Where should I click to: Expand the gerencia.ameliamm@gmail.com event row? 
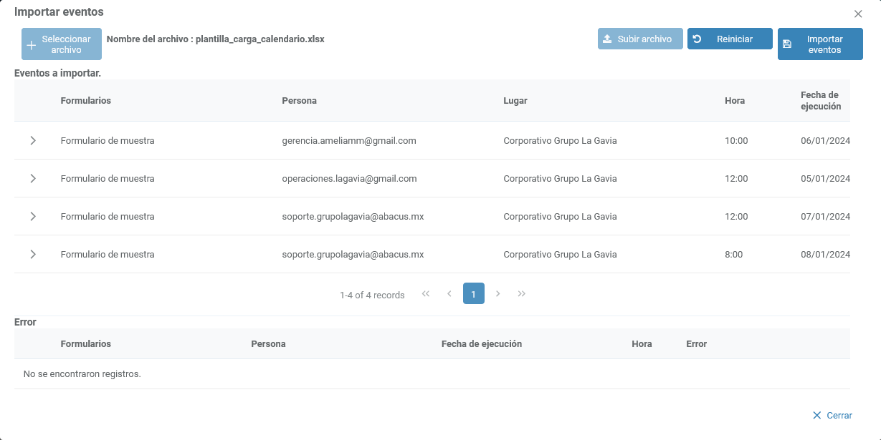(33, 141)
